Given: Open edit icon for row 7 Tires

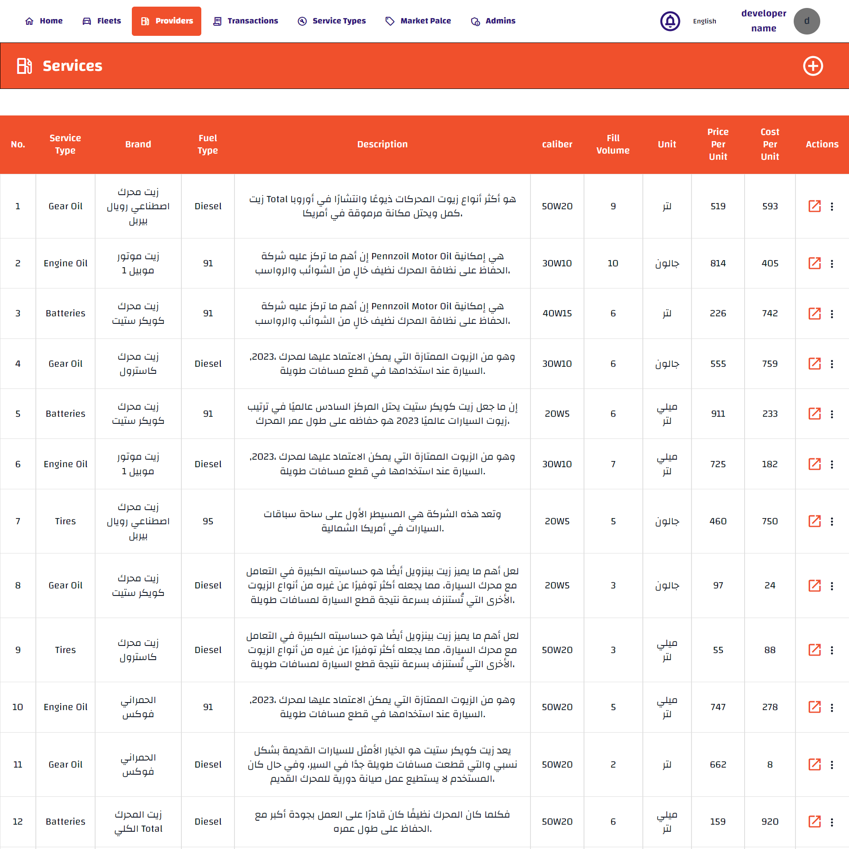Looking at the screenshot, I should tap(814, 521).
